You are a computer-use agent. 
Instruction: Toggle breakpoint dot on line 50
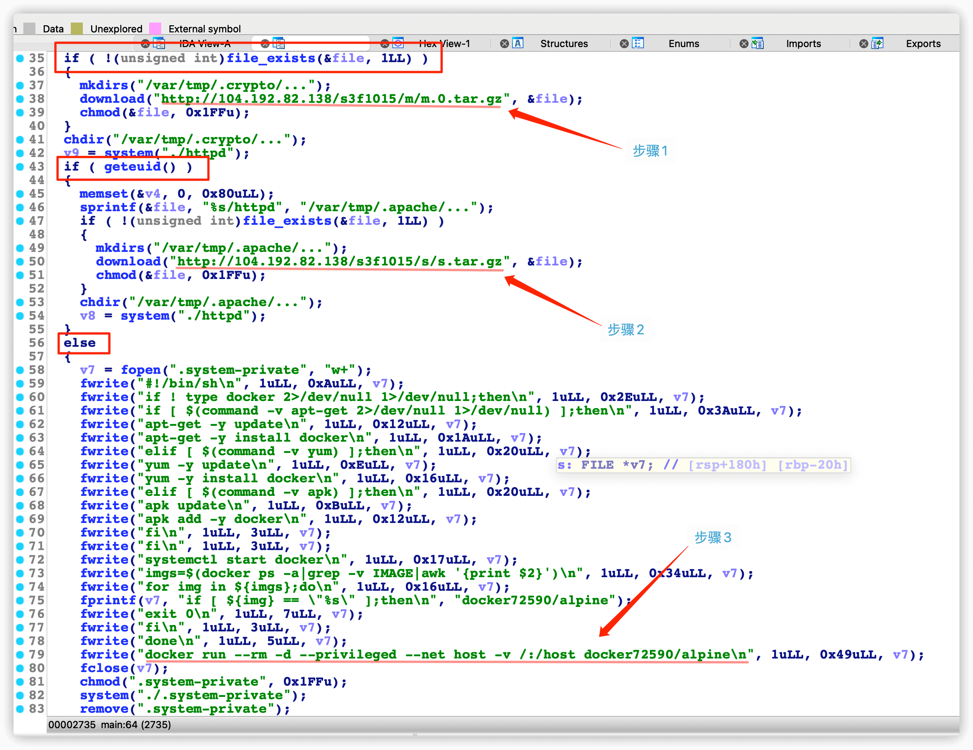click(20, 261)
